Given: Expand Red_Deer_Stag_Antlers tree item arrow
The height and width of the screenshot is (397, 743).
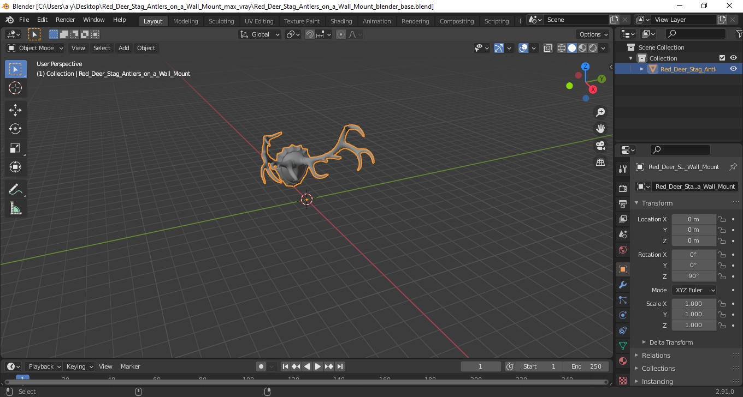Looking at the screenshot, I should pyautogui.click(x=642, y=69).
